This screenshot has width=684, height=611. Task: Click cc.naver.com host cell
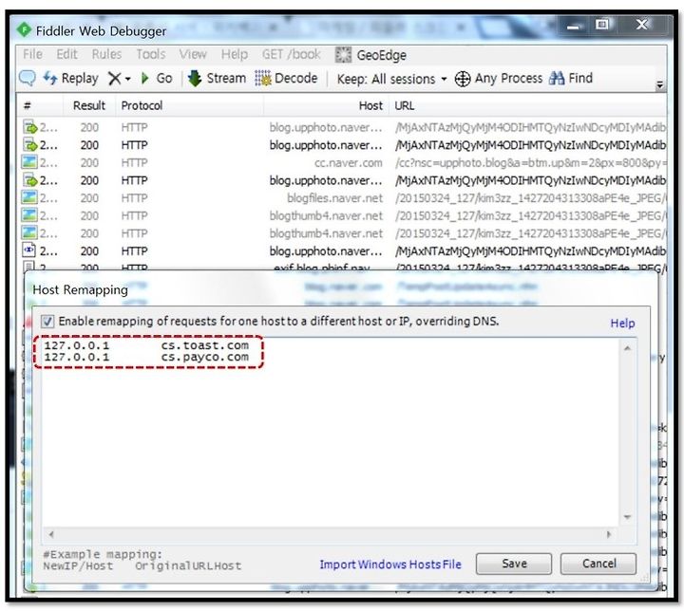tap(348, 163)
